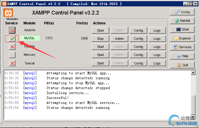Open MySQL Admin
Screen dimensions: 199x128
pyautogui.click(x=120, y=39)
